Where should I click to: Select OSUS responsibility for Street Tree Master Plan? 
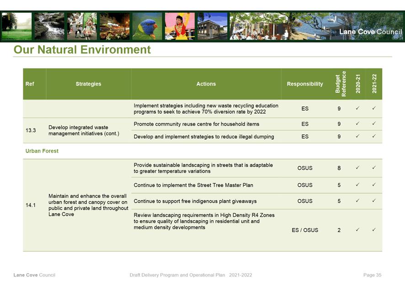[305, 185]
